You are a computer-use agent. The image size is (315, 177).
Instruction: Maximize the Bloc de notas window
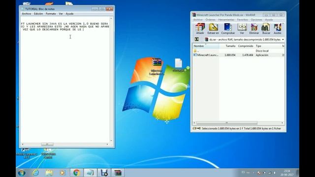pyautogui.click(x=102, y=9)
